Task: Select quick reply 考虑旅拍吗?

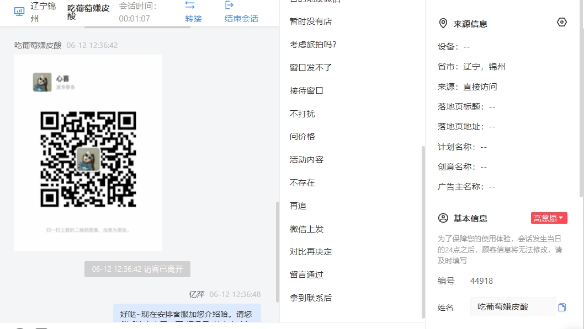Action: point(313,45)
